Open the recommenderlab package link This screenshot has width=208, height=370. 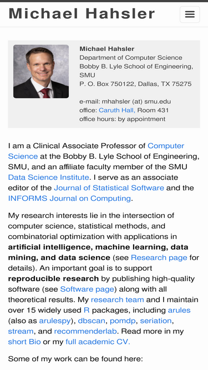coord(85,331)
